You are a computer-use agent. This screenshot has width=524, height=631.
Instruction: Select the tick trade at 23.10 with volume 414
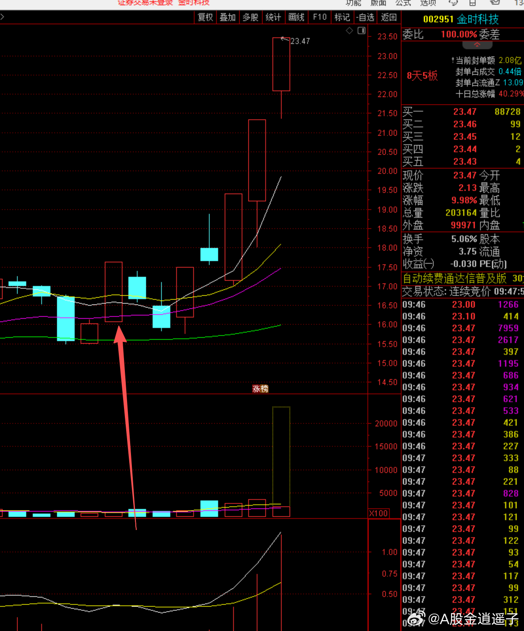461,316
